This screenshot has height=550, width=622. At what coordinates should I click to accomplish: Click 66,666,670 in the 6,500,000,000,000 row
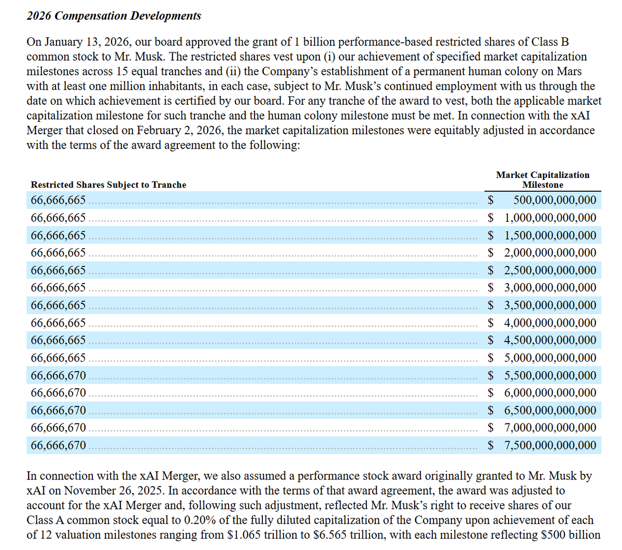(x=59, y=410)
